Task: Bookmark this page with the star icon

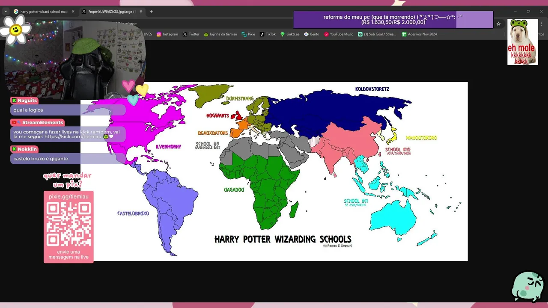Action: coord(498,24)
